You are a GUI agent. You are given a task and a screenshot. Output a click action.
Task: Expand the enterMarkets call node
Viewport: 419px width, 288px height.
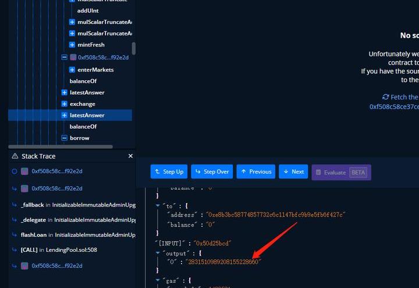[x=72, y=70]
